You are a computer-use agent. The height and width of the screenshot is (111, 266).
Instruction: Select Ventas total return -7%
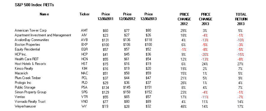click(241, 97)
